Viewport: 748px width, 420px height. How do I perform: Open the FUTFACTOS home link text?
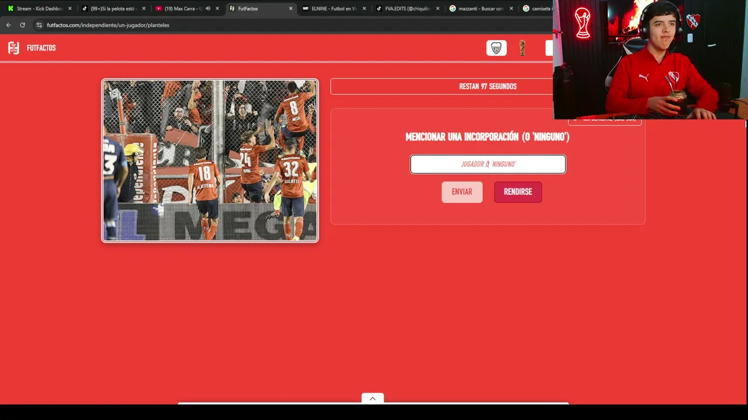tap(41, 48)
